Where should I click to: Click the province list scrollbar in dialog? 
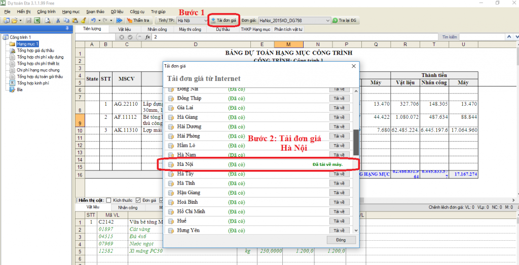tap(356, 142)
